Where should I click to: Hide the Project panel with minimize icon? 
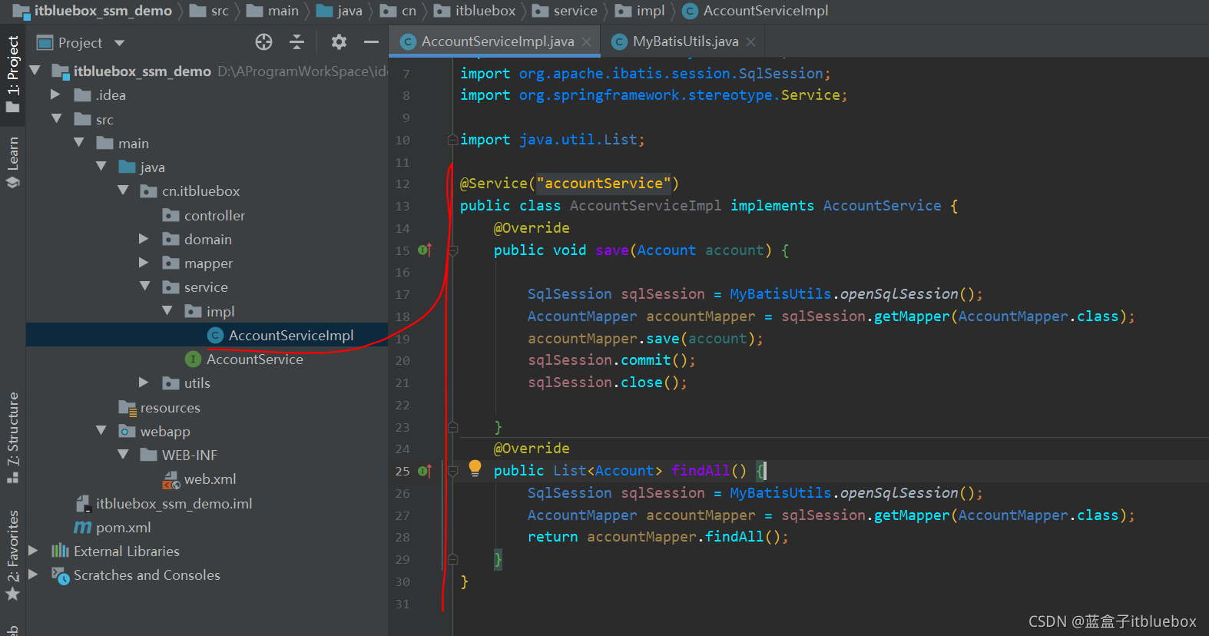[x=371, y=42]
